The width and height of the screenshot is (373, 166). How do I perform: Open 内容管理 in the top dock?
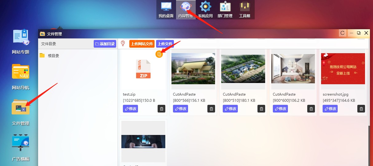pyautogui.click(x=186, y=10)
